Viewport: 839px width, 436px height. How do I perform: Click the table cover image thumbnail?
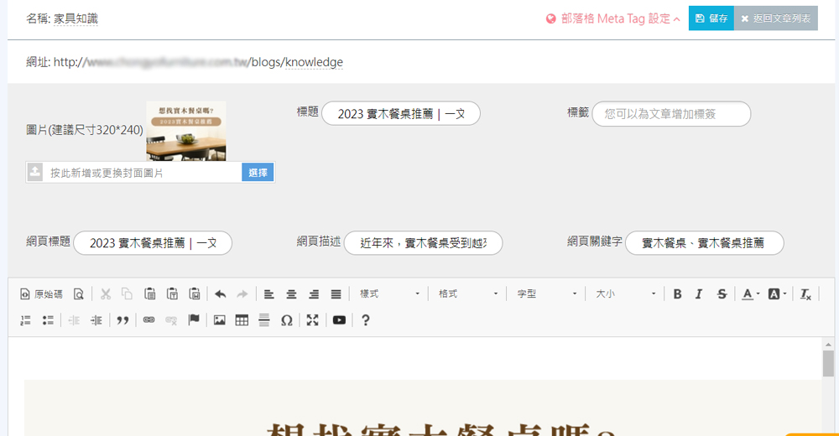click(186, 131)
